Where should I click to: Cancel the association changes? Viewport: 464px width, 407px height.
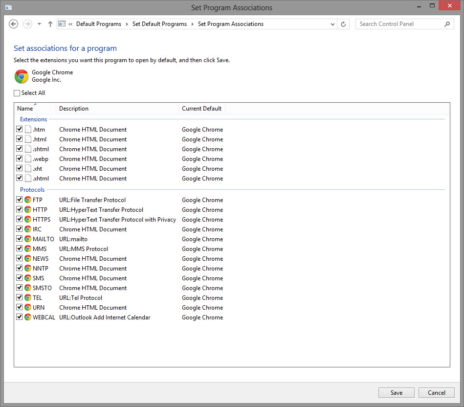437,392
